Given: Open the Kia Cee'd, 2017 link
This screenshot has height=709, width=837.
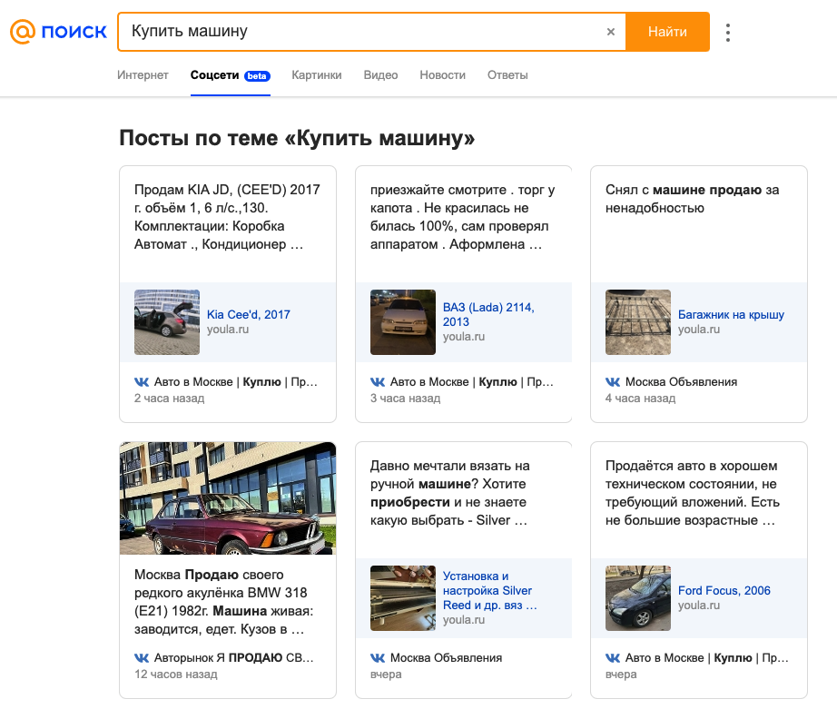Looking at the screenshot, I should pyautogui.click(x=248, y=314).
